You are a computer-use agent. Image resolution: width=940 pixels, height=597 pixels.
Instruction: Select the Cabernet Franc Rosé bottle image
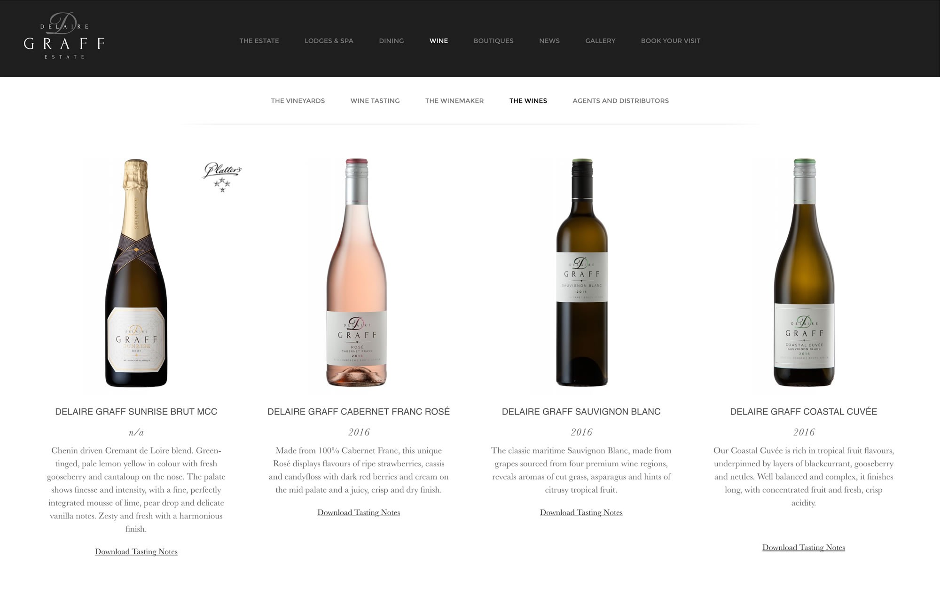click(x=357, y=273)
